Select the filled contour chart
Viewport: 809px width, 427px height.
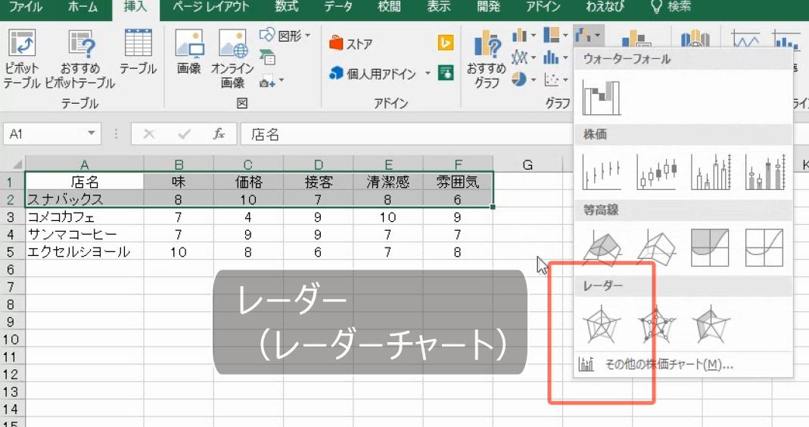click(711, 248)
